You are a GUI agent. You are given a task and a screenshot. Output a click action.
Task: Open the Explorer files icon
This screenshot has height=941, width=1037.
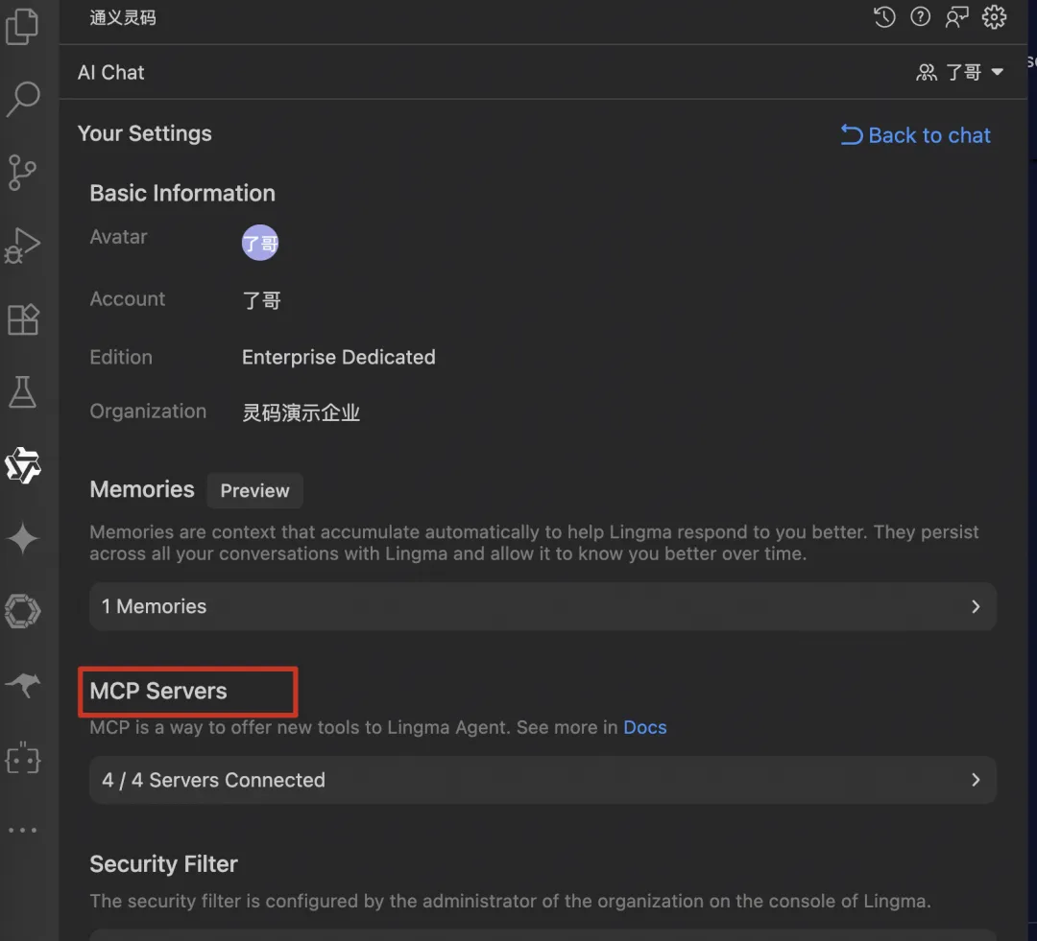click(22, 26)
